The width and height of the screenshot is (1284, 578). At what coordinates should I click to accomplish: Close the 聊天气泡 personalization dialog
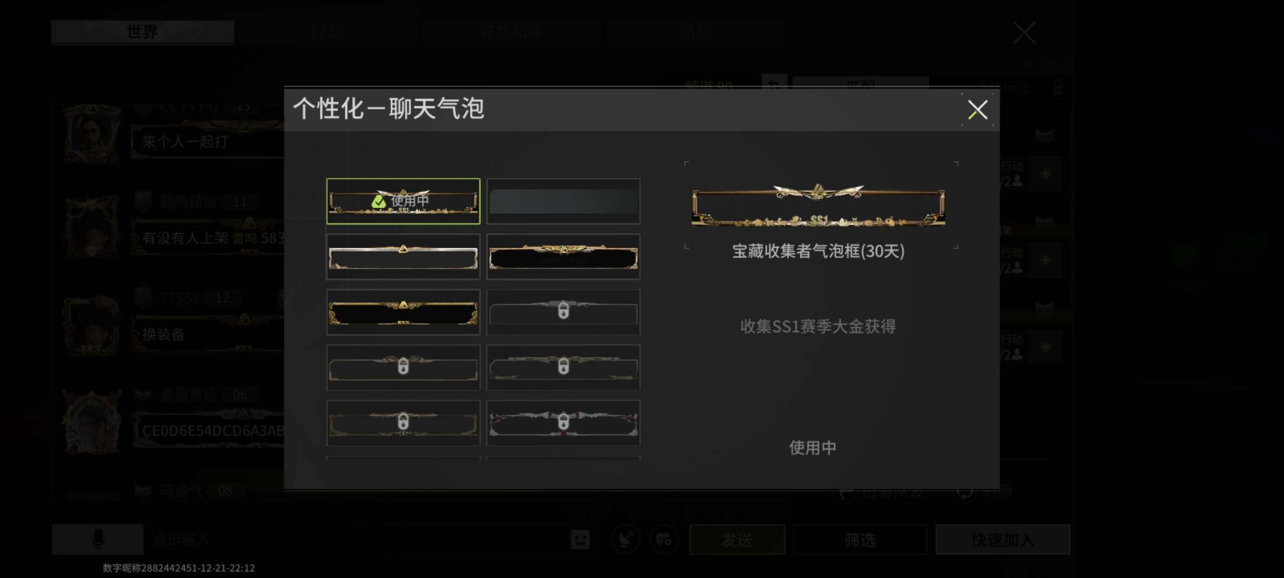point(977,110)
